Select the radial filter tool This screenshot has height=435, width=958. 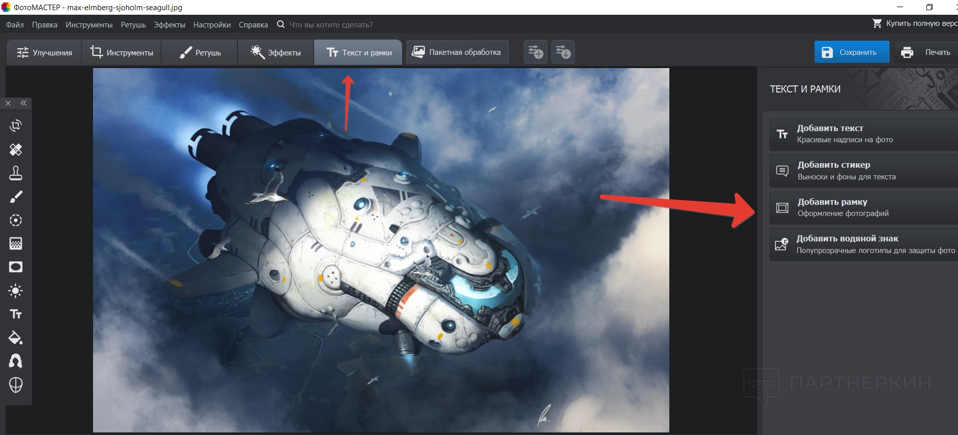(16, 220)
